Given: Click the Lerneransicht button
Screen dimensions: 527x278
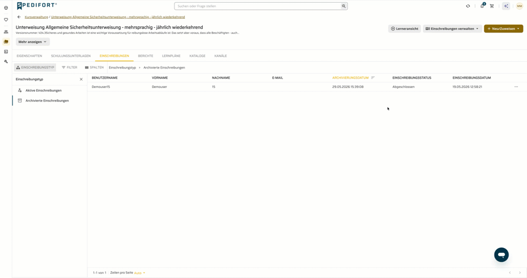Looking at the screenshot, I should 405,29.
